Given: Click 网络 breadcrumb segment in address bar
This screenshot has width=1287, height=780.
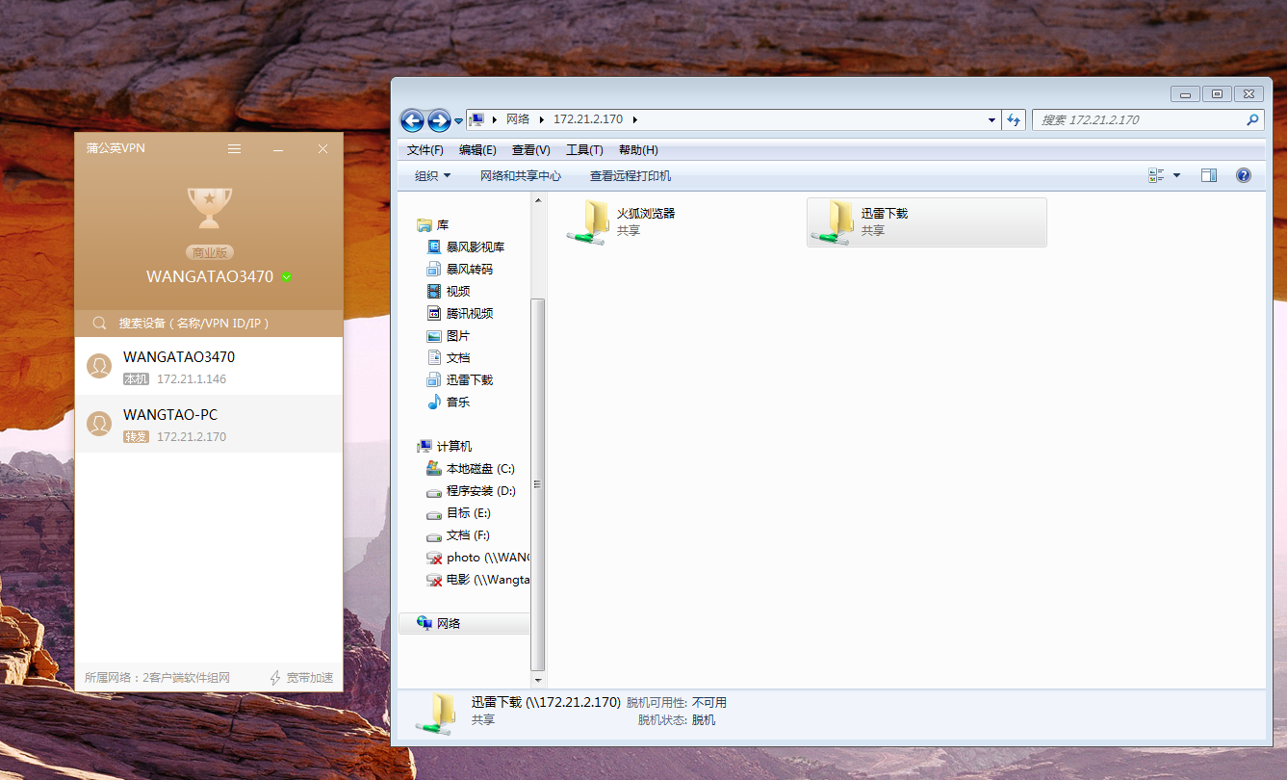Looking at the screenshot, I should (518, 119).
